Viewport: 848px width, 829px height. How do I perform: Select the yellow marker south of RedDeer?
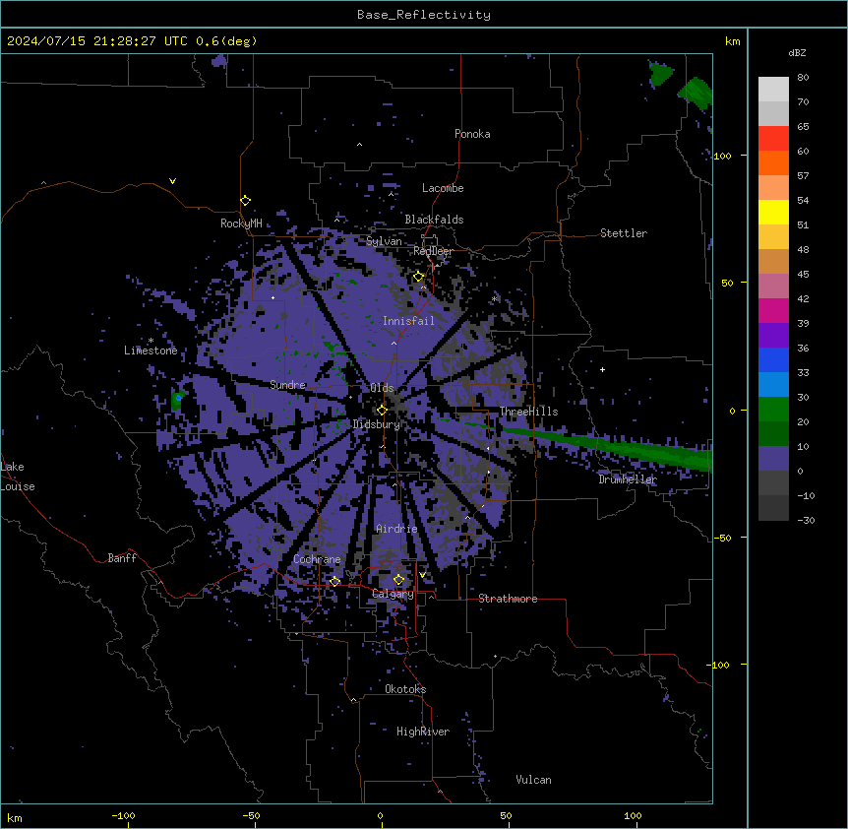click(x=418, y=277)
